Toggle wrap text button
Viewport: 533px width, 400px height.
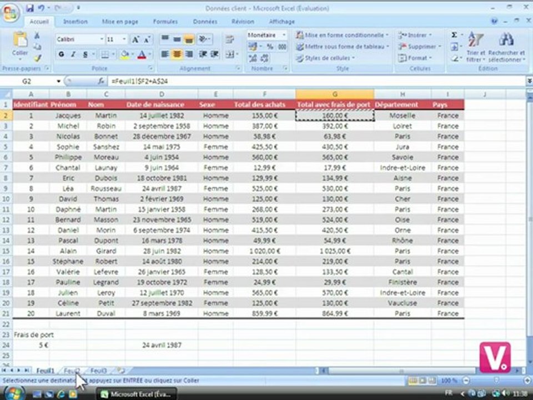(230, 39)
